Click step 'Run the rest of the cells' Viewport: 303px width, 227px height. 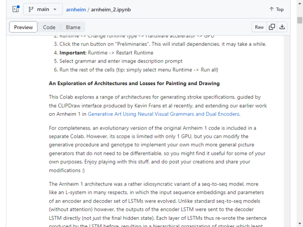[138, 70]
